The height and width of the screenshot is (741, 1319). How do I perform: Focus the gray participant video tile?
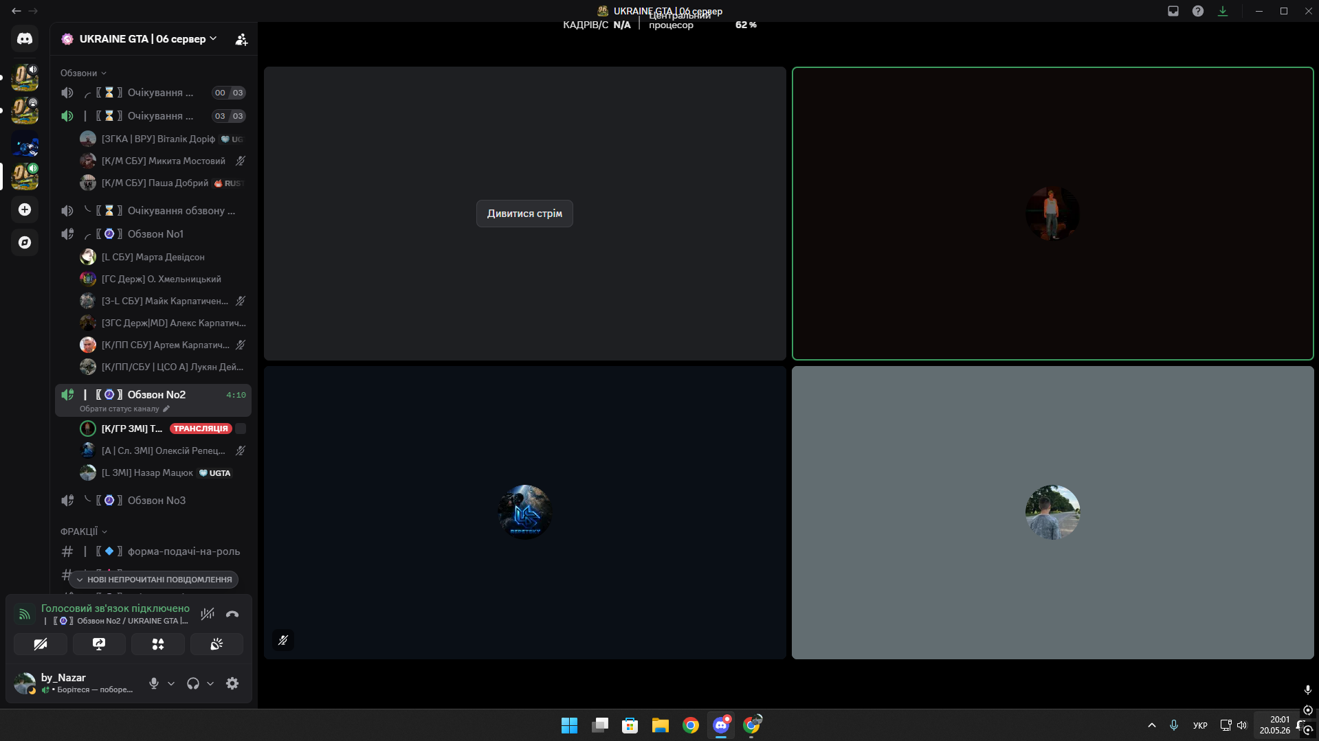(x=1052, y=512)
